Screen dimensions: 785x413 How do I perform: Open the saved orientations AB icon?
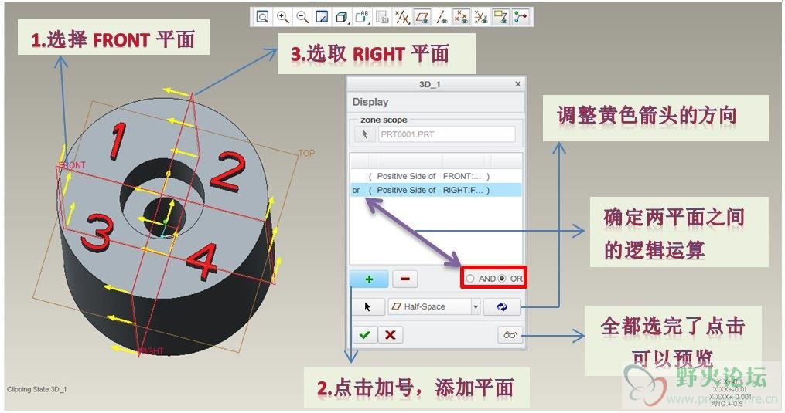[x=361, y=18]
